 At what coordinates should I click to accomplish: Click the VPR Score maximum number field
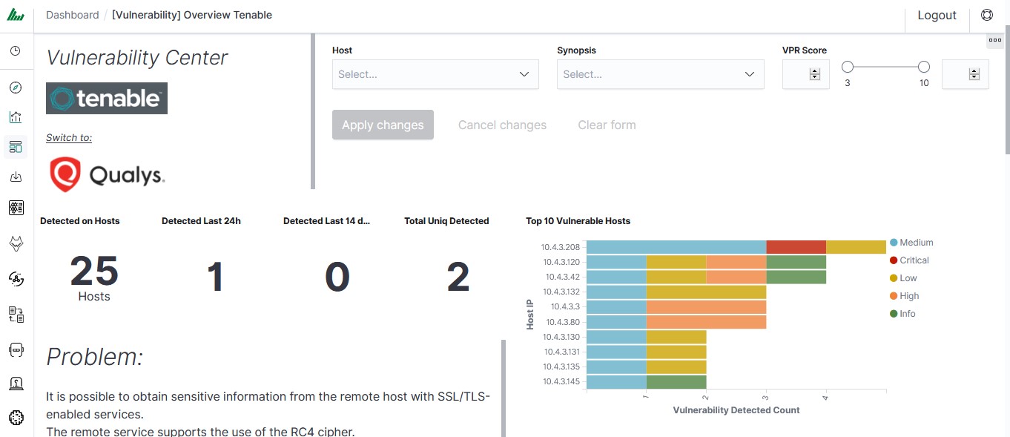click(965, 74)
